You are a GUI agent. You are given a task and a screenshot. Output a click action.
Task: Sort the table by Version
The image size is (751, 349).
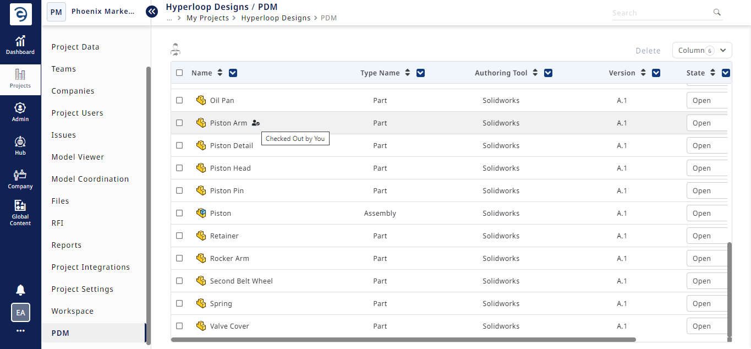[x=643, y=73]
